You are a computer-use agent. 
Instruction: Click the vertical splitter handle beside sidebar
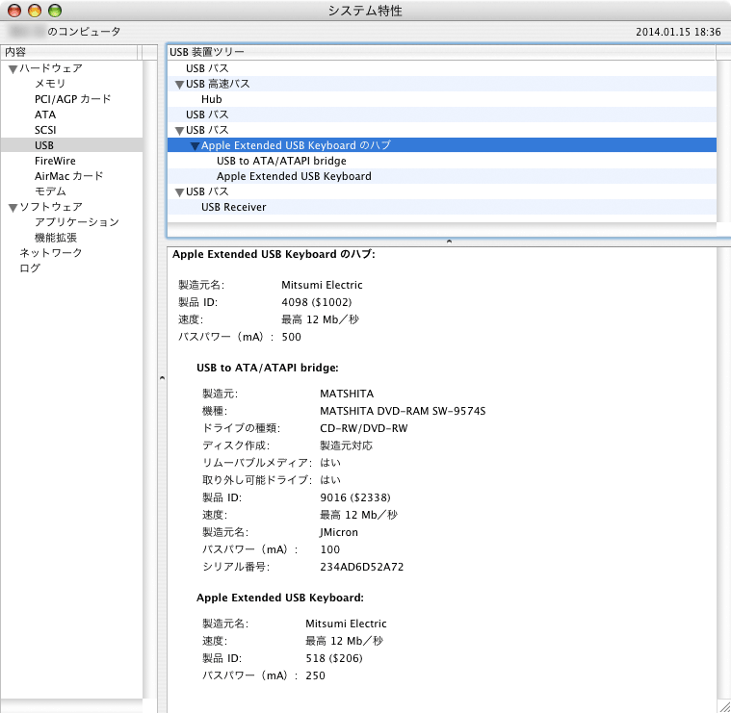click(162, 378)
